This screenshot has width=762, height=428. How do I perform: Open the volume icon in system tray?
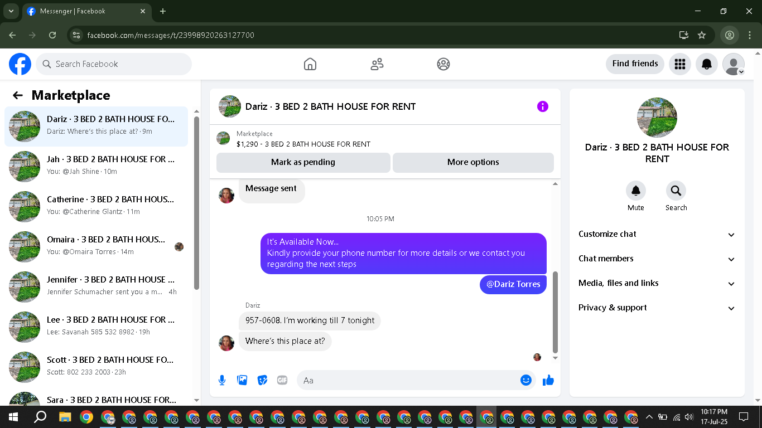click(x=689, y=416)
